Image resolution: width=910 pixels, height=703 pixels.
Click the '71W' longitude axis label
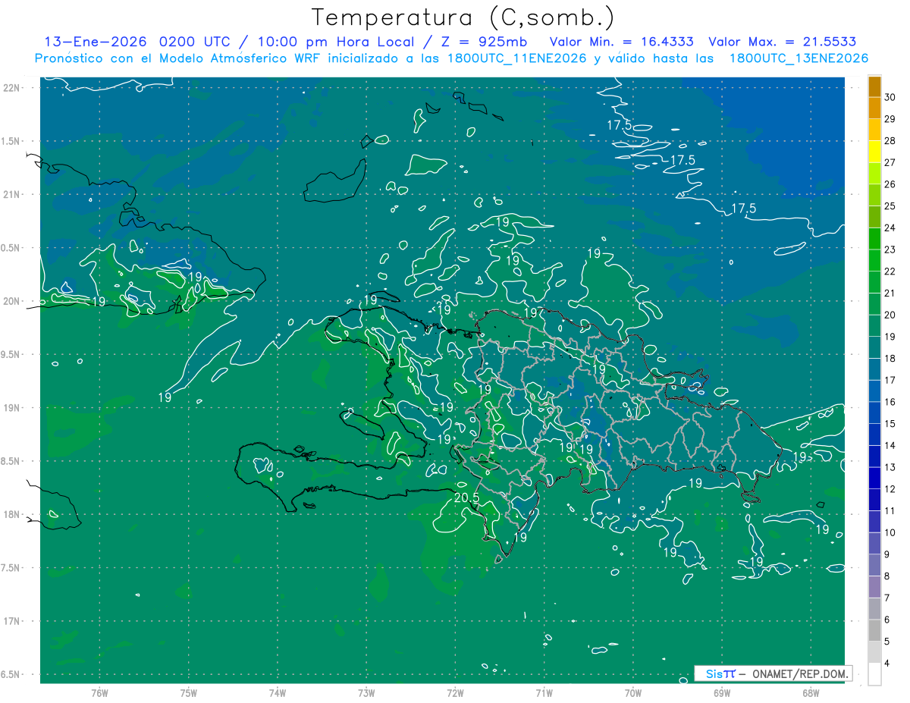(x=544, y=693)
